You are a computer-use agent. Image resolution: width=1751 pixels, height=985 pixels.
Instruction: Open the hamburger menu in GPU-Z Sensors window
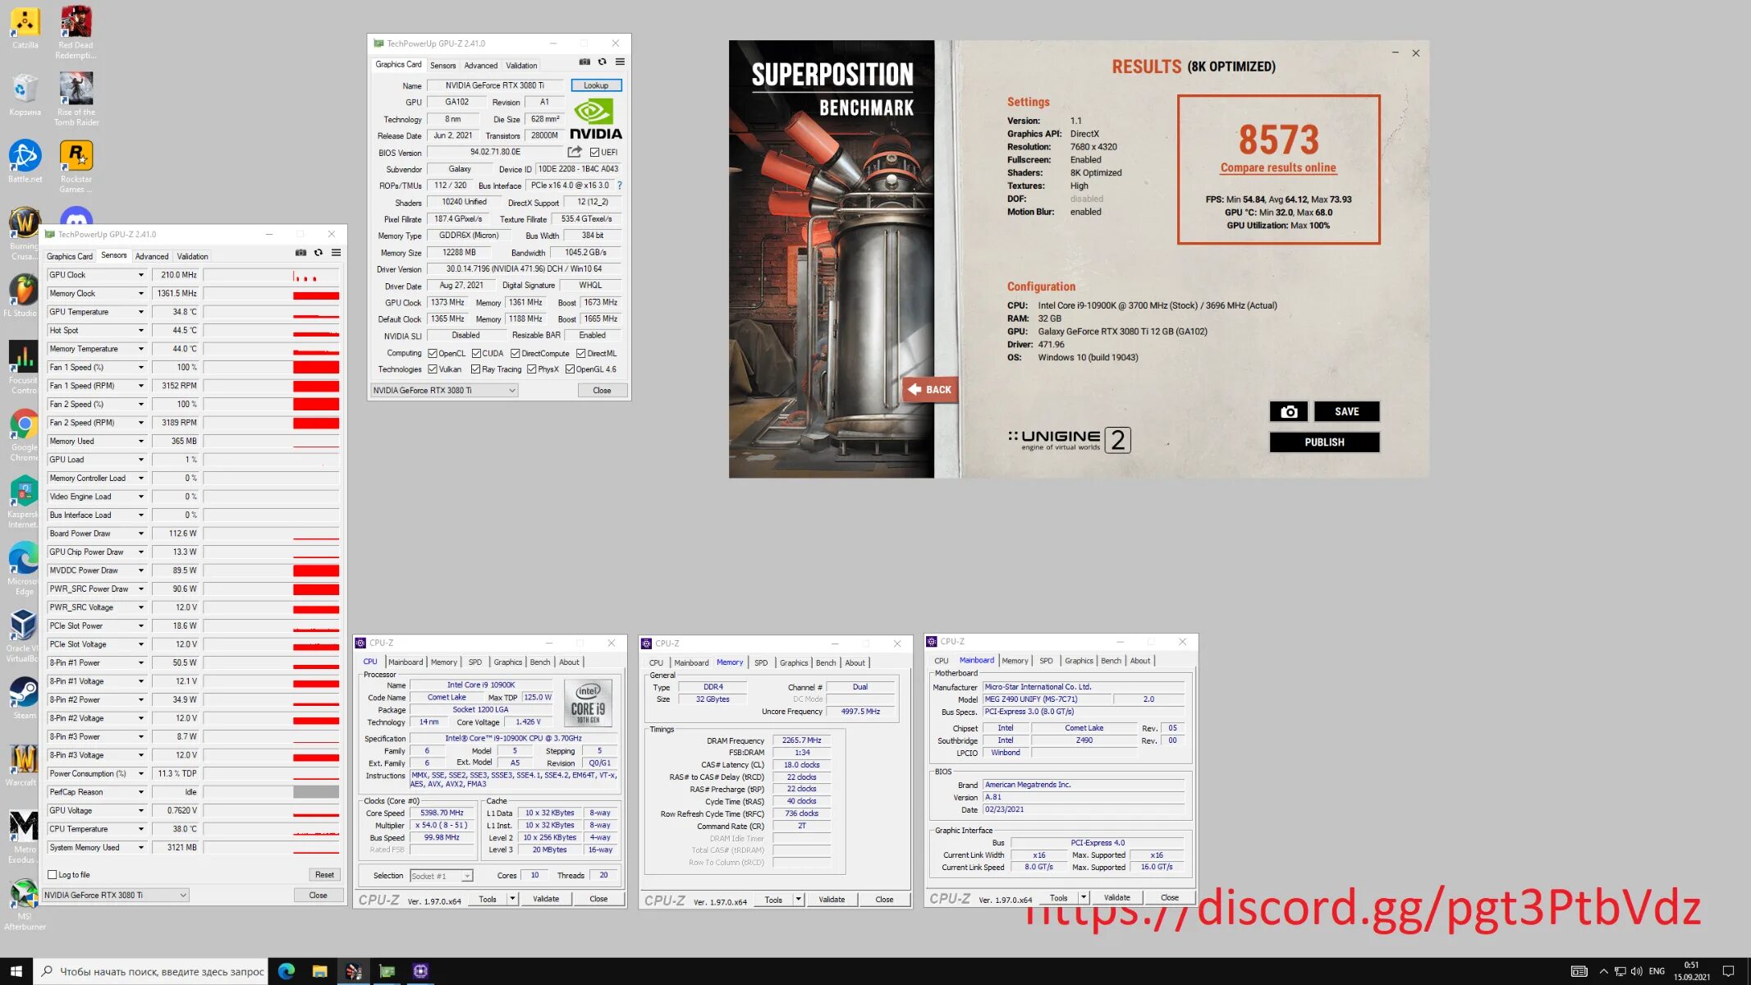[x=336, y=253]
